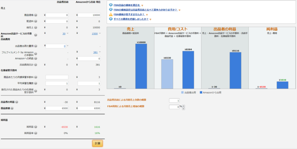Open help icon for 販売された商品あたりの在庫保管手数料

tap(36, 91)
